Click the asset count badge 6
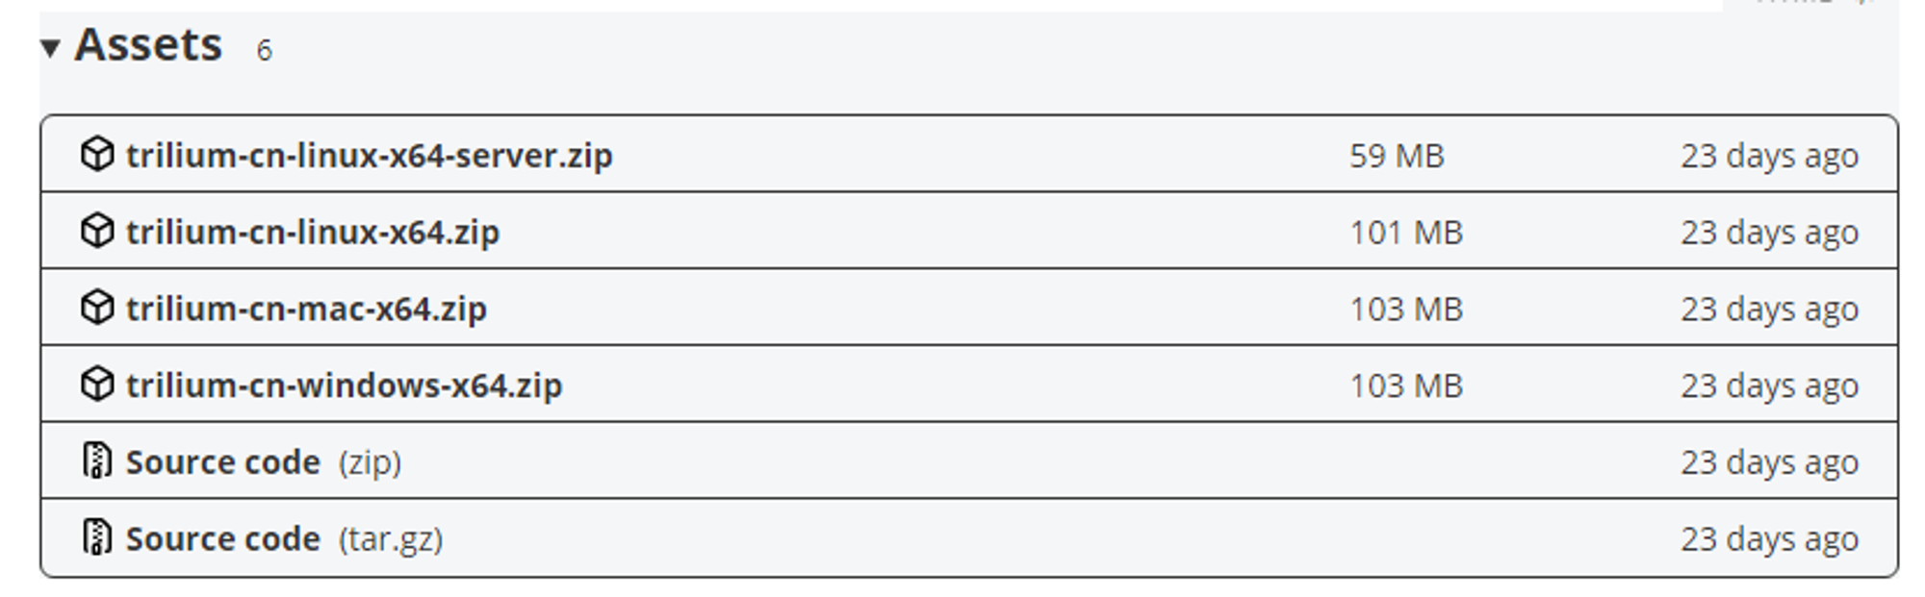Viewport: 1925px width, 597px height. [x=265, y=50]
